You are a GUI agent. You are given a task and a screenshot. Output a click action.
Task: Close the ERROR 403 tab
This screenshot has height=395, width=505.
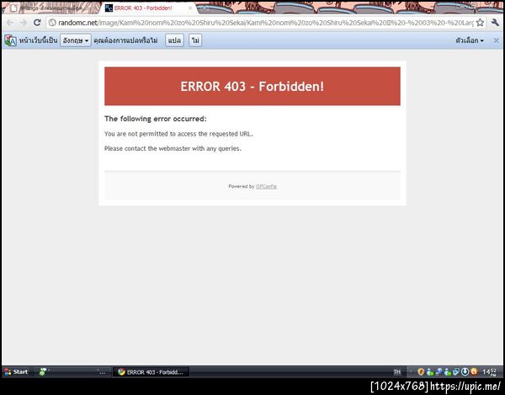tap(190, 8)
